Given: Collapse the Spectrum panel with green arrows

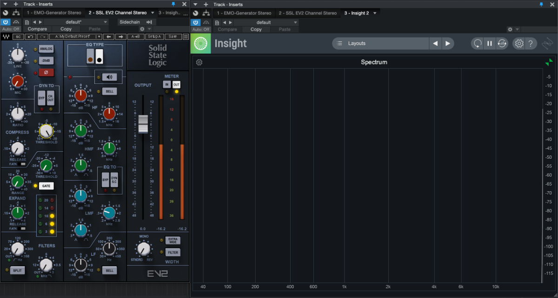Looking at the screenshot, I should (x=549, y=62).
